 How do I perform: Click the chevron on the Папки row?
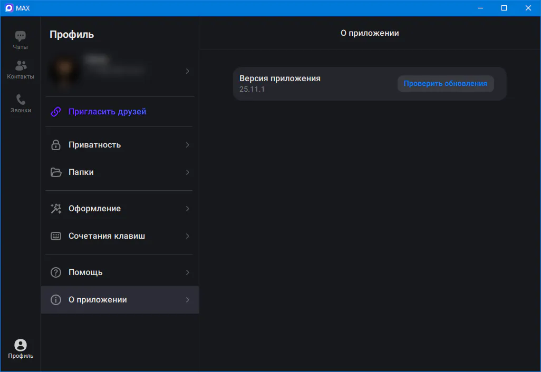[187, 172]
